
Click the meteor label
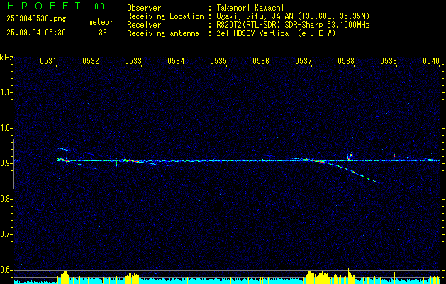point(101,22)
